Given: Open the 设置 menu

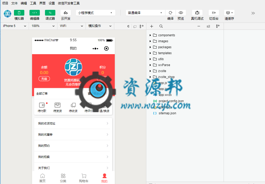Looking at the screenshot, I should pyautogui.click(x=51, y=3).
